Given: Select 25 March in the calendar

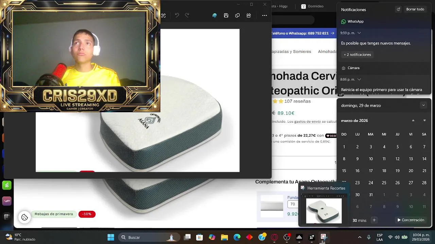Looking at the screenshot, I should [384, 183].
